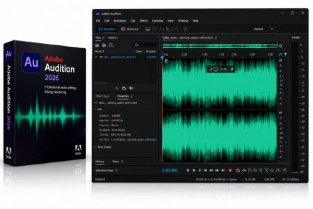This screenshot has height=209, width=313.
Task: Select the Razor tool in toolbar
Action: tap(168, 29)
